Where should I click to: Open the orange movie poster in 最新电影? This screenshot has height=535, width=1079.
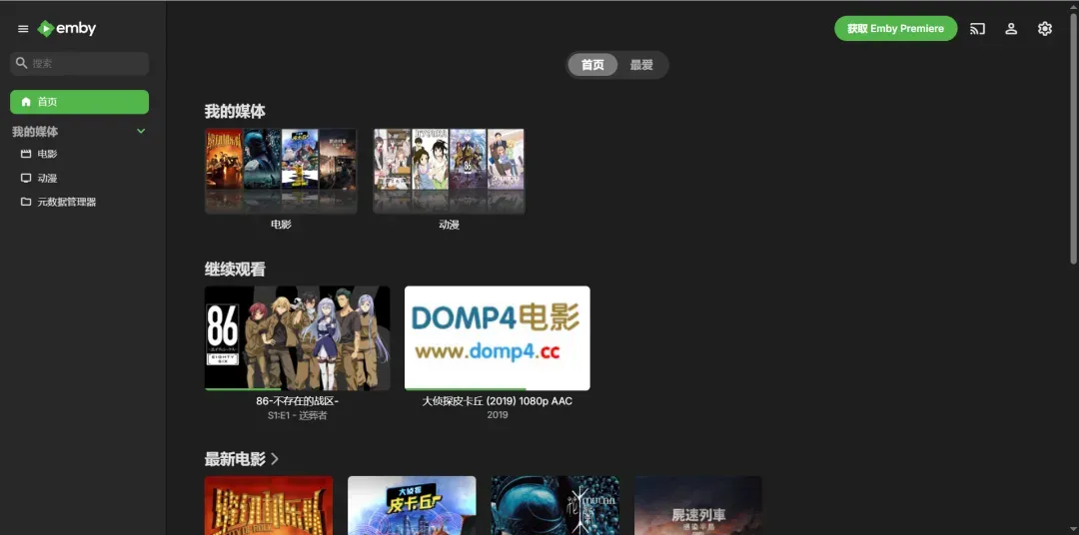(x=269, y=505)
